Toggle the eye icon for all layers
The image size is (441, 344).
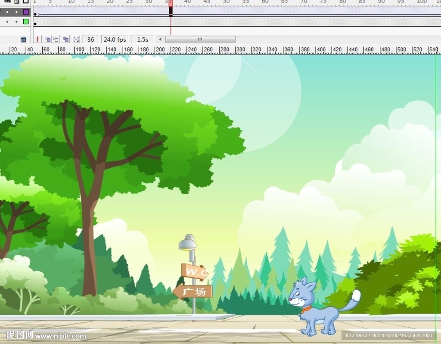point(8,2)
